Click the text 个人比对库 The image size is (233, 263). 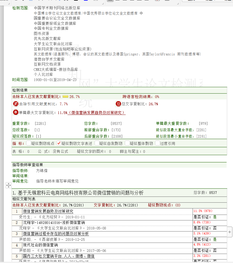point(43,74)
